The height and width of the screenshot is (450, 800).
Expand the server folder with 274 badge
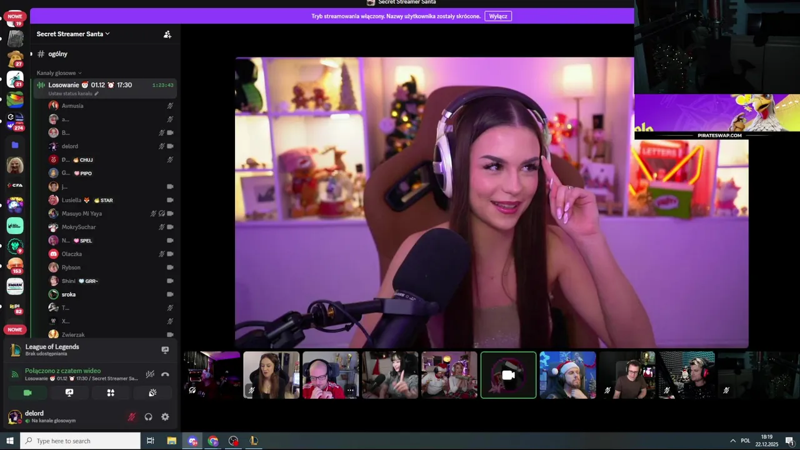tap(15, 121)
